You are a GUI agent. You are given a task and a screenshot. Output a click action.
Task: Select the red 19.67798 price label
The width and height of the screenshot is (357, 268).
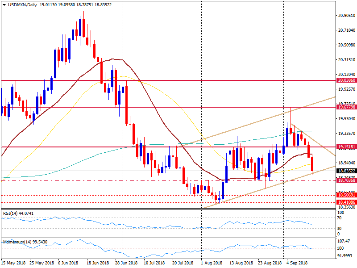point(346,107)
